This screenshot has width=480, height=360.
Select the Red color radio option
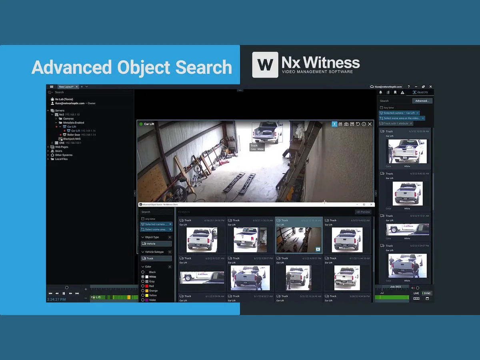143,286
